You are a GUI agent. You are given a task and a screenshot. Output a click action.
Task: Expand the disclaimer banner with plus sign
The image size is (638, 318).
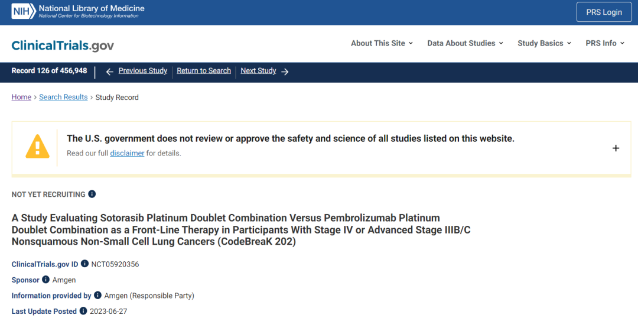(x=616, y=148)
